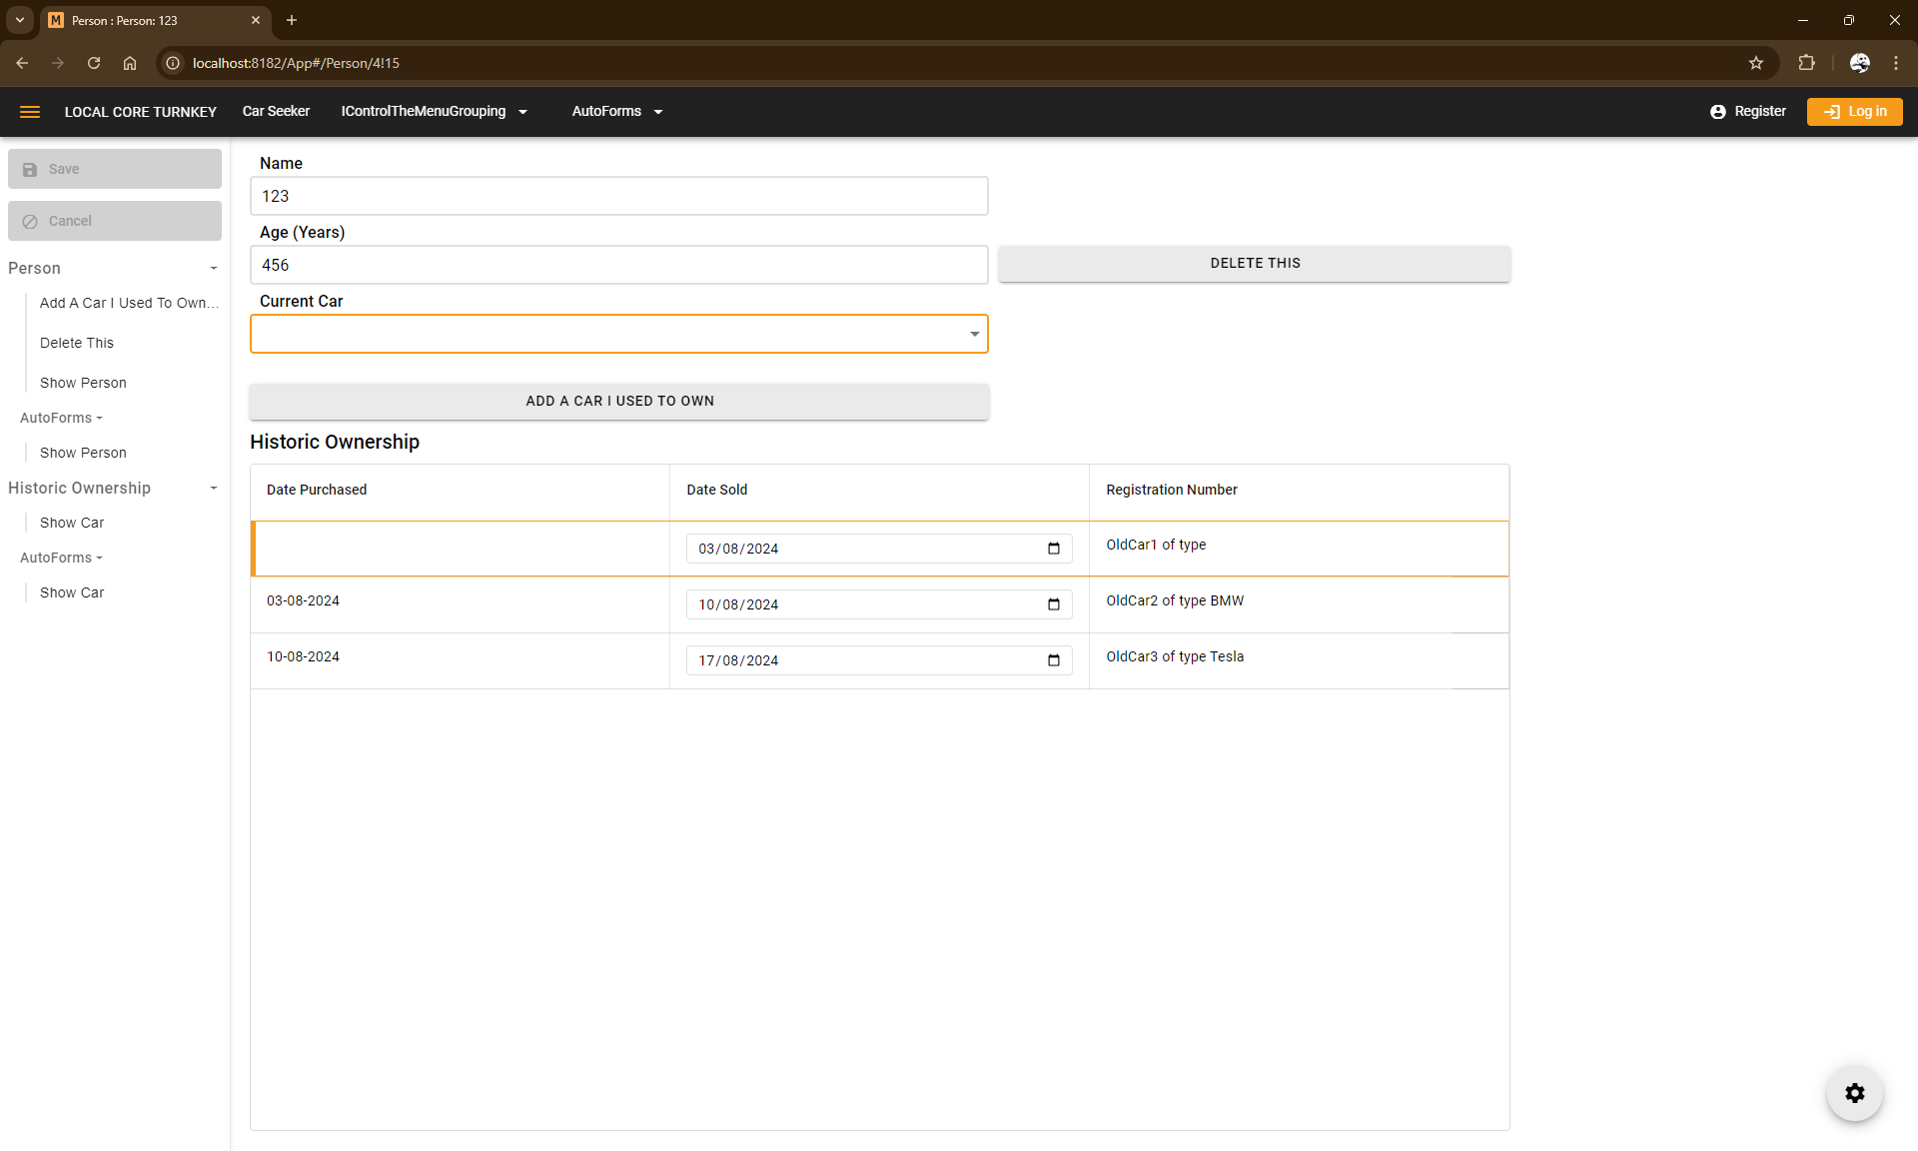Screen dimensions: 1918x1151
Task: Open calendar picker for 10/08/2024 date
Action: click(1053, 604)
